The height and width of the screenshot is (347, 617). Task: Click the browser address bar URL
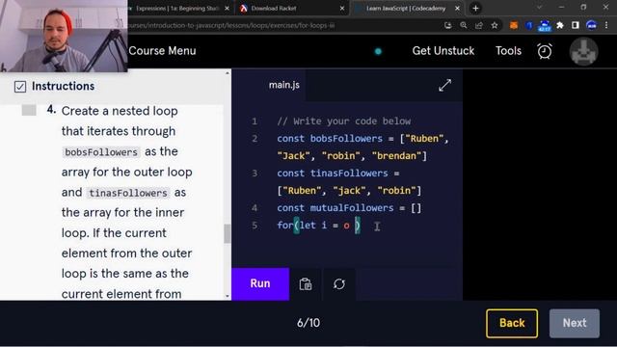(230, 26)
